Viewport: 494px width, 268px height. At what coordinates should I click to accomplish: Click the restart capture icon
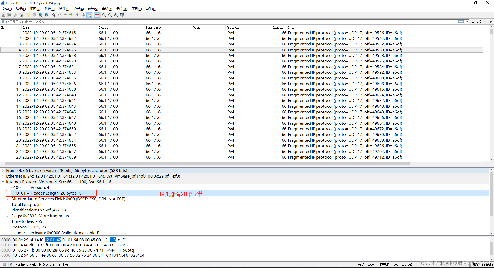coord(15,15)
